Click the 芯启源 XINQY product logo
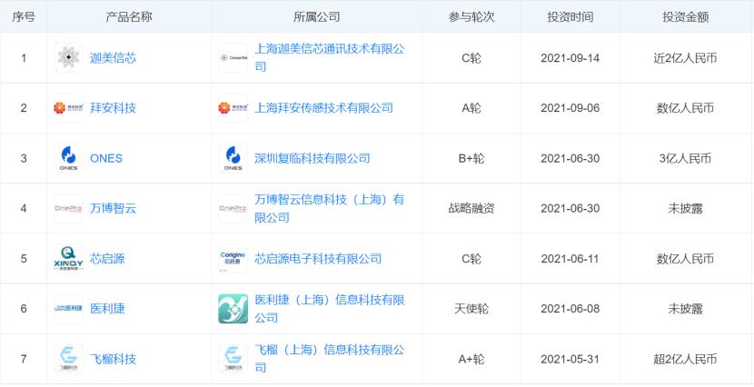This screenshot has width=754, height=387. (68, 259)
